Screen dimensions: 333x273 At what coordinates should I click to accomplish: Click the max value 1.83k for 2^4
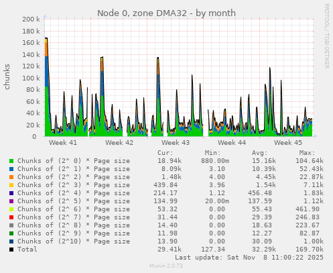coord(314,193)
